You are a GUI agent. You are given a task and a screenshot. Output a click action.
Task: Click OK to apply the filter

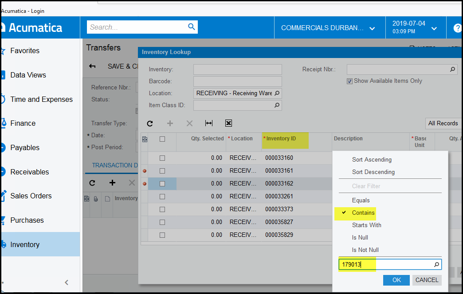click(396, 280)
